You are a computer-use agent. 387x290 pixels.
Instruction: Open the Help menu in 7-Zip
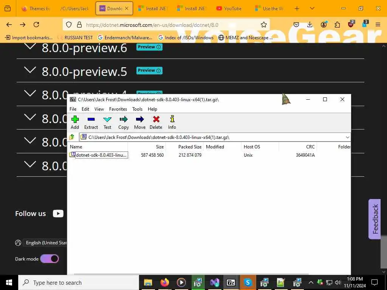[152, 109]
